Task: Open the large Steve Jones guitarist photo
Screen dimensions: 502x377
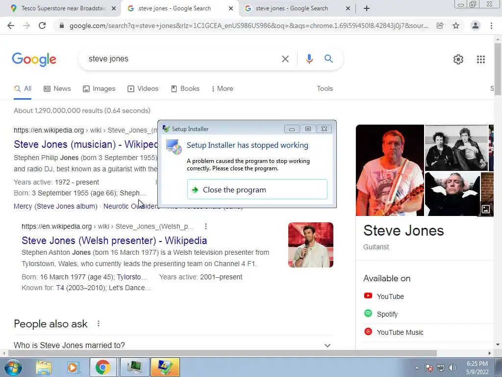Action: [x=390, y=170]
